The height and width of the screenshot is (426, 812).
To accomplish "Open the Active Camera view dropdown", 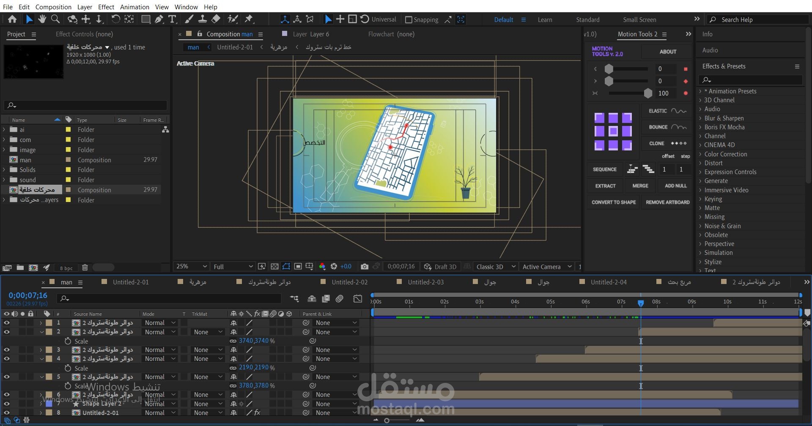I will tap(547, 267).
